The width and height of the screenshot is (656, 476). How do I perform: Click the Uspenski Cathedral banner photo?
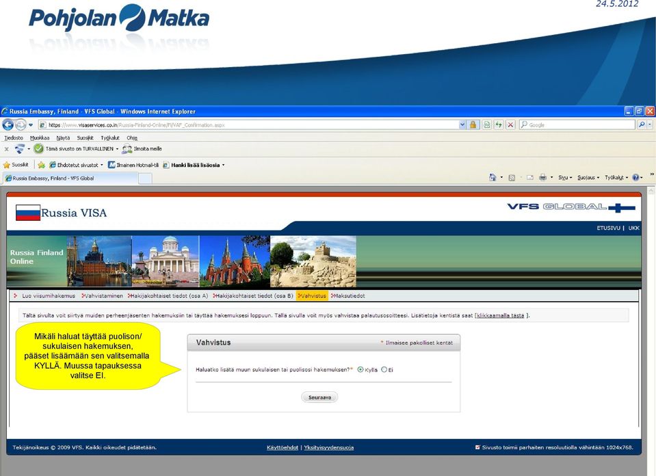[x=100, y=261]
